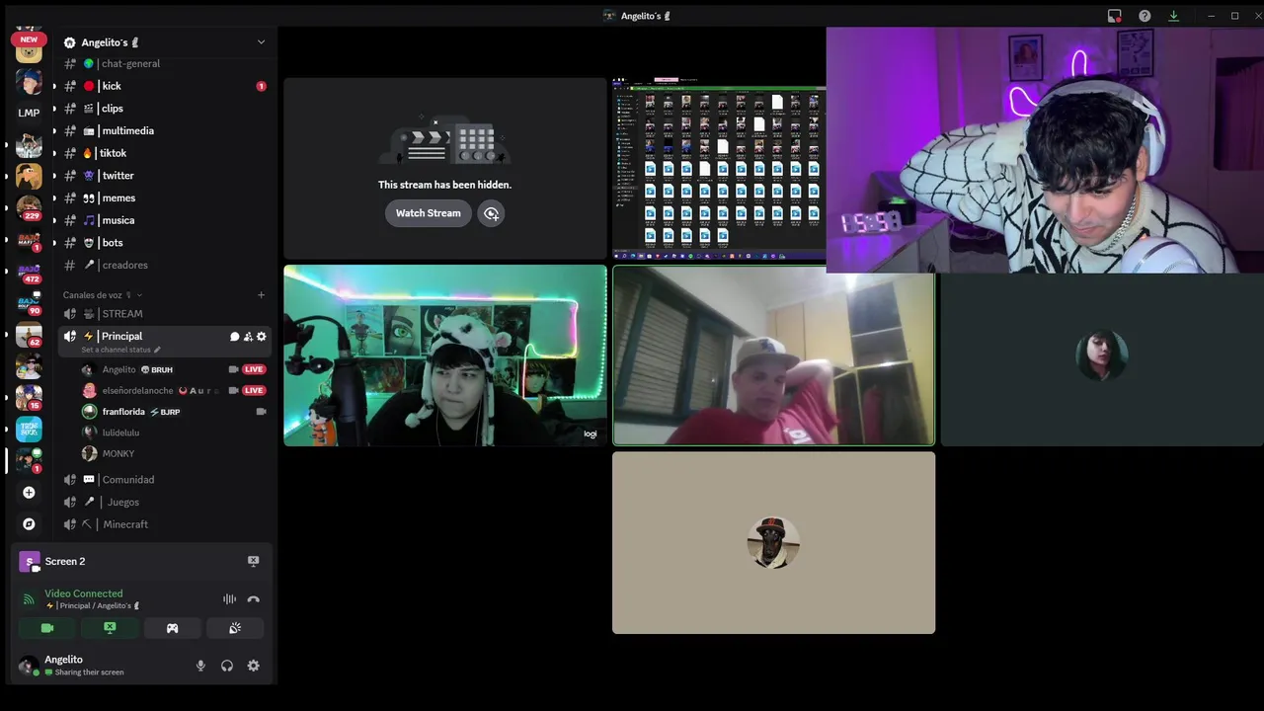Expand the Angelito's server header menu
The image size is (1264, 711).
[x=261, y=42]
